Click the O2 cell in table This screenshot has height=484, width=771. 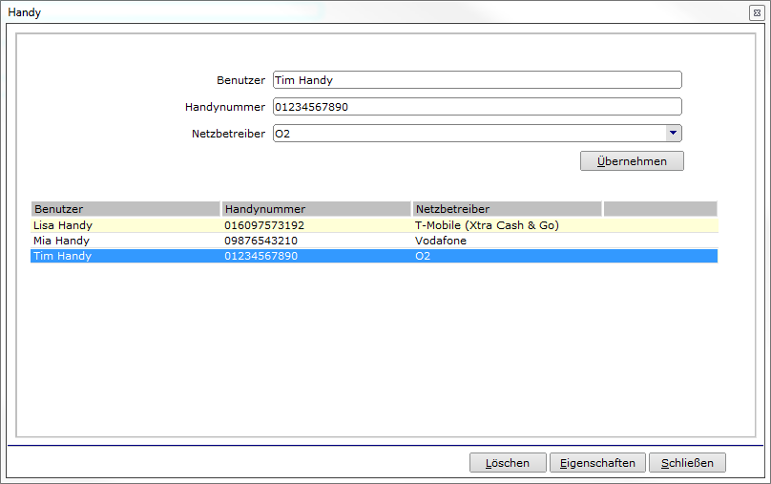[423, 256]
